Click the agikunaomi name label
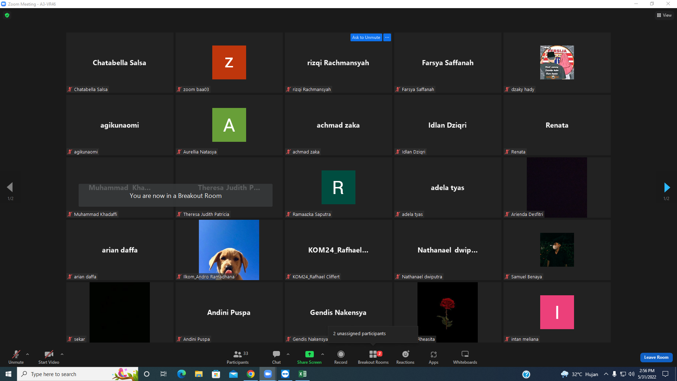The width and height of the screenshot is (677, 381). (86, 152)
